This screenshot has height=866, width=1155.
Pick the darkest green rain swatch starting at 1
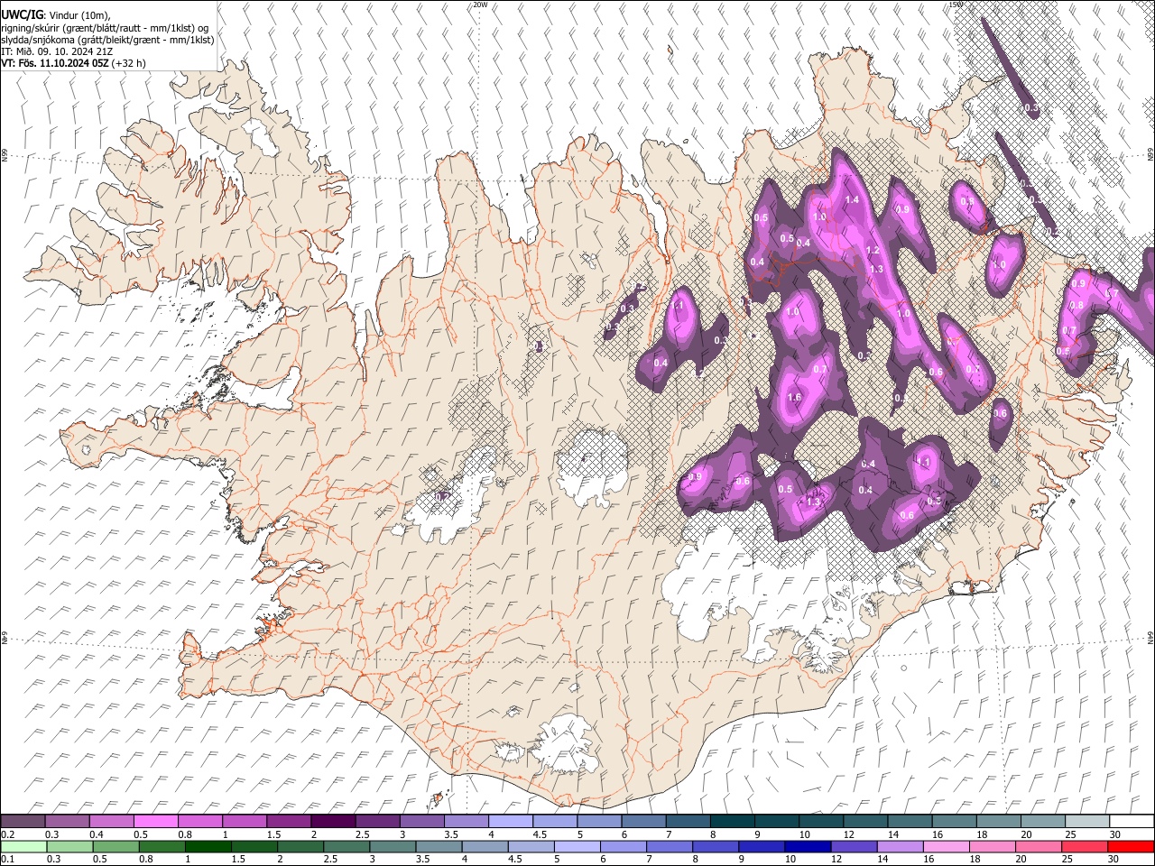208,846
